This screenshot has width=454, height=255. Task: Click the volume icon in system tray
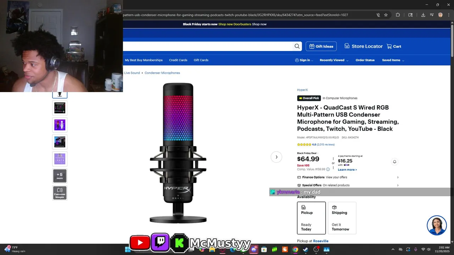click(x=429, y=249)
